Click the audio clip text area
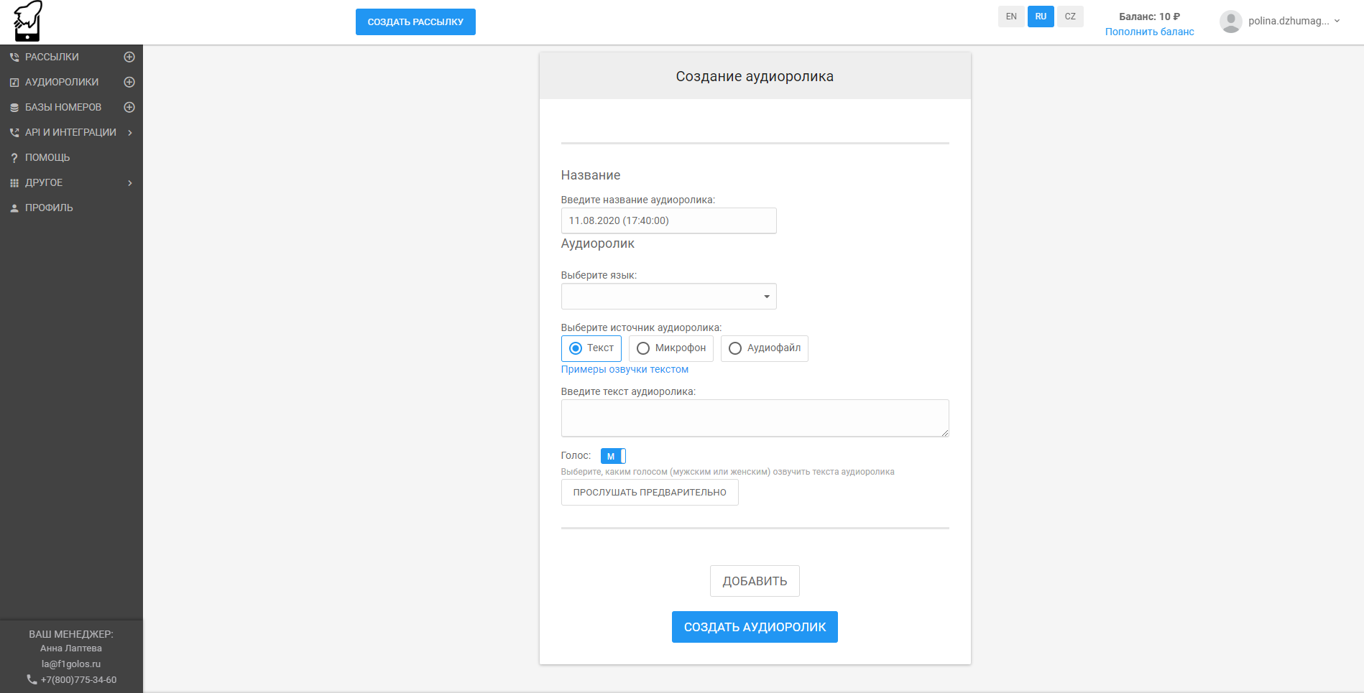The height and width of the screenshot is (693, 1364). pyautogui.click(x=755, y=418)
